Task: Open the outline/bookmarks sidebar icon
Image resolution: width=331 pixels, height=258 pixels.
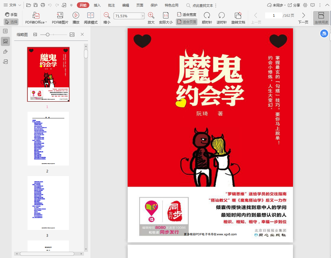Action: (x=5, y=31)
